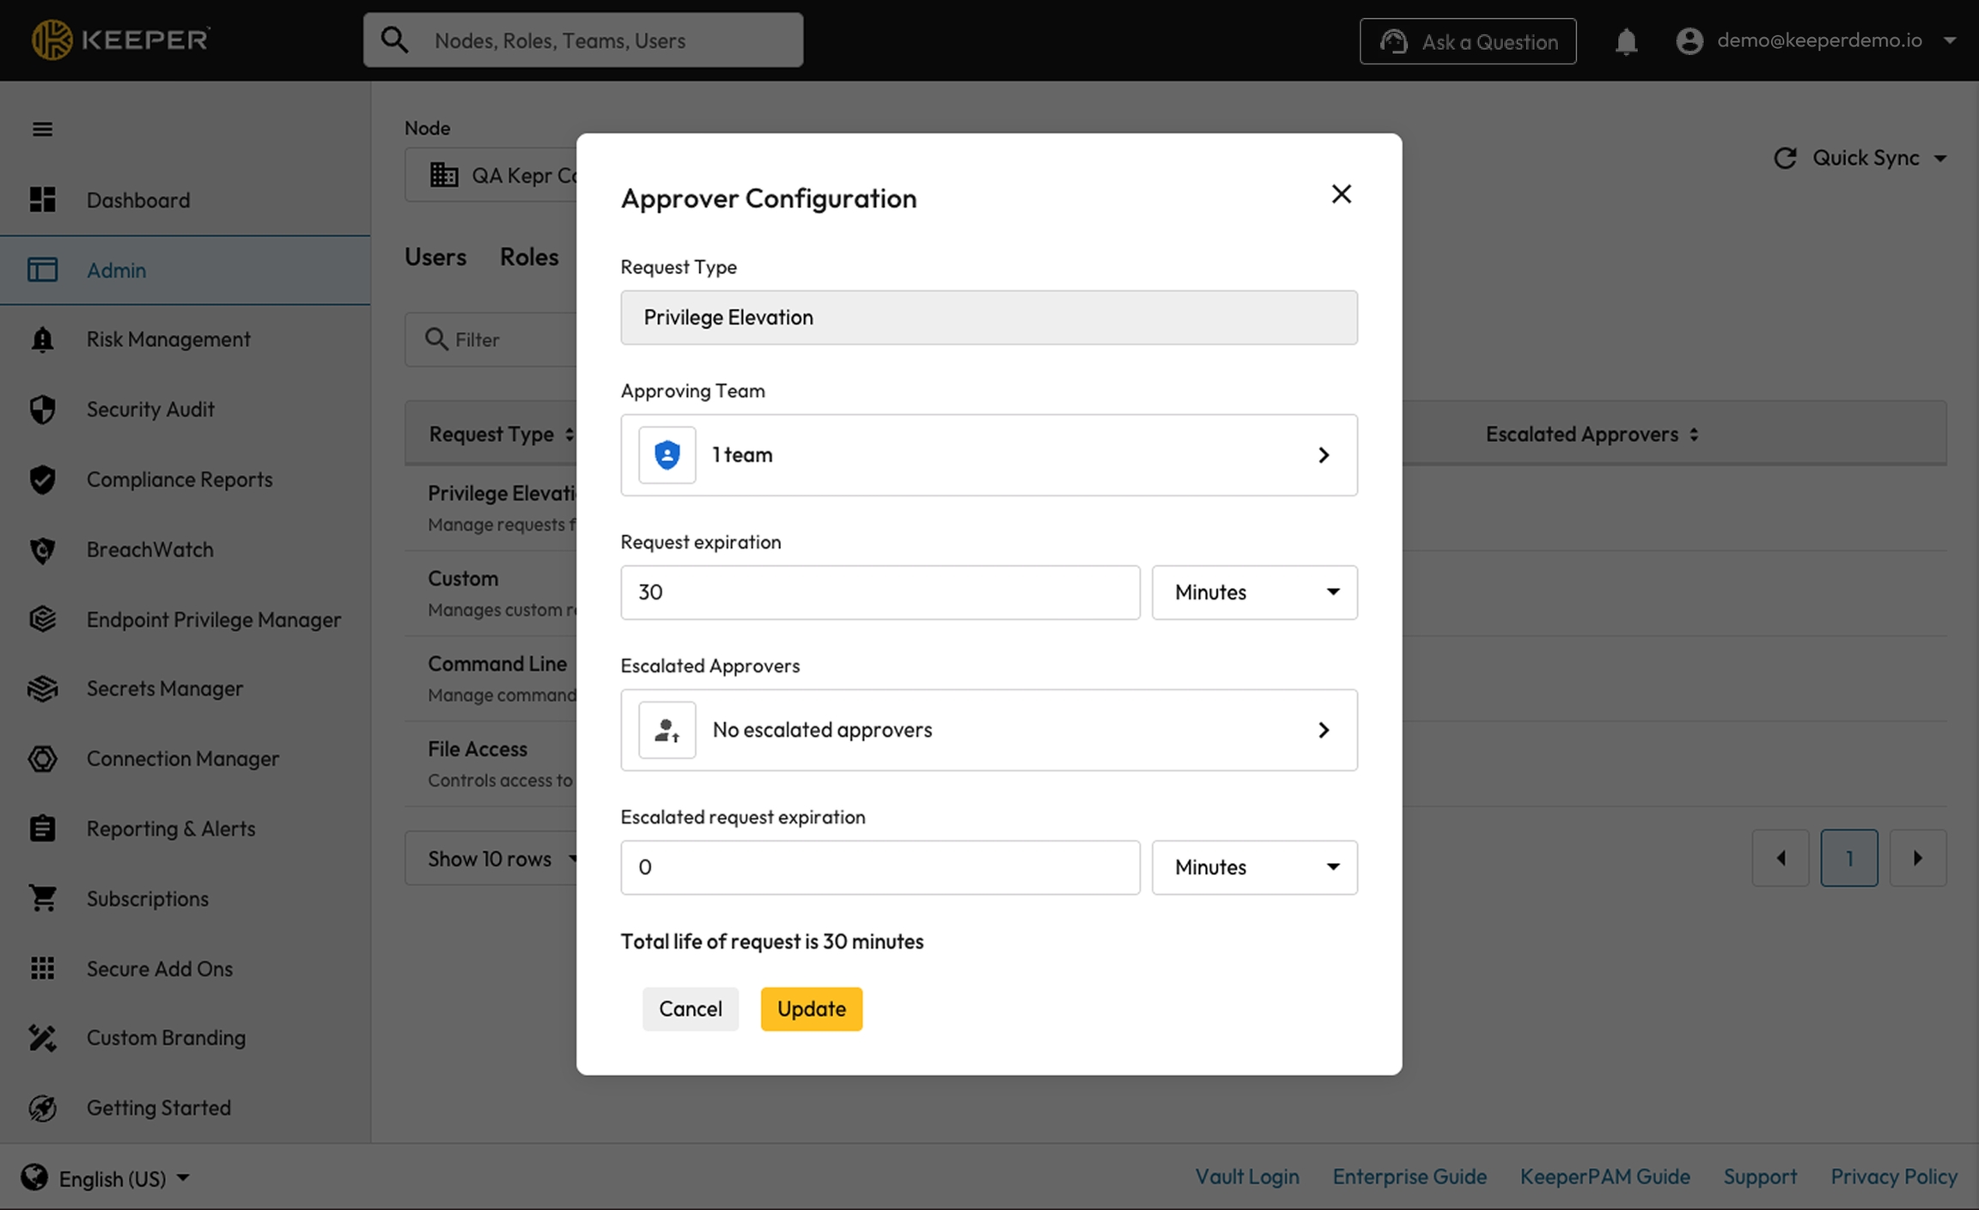The height and width of the screenshot is (1210, 1979).
Task: Open Endpoint Privilege Manager section
Action: 213,619
